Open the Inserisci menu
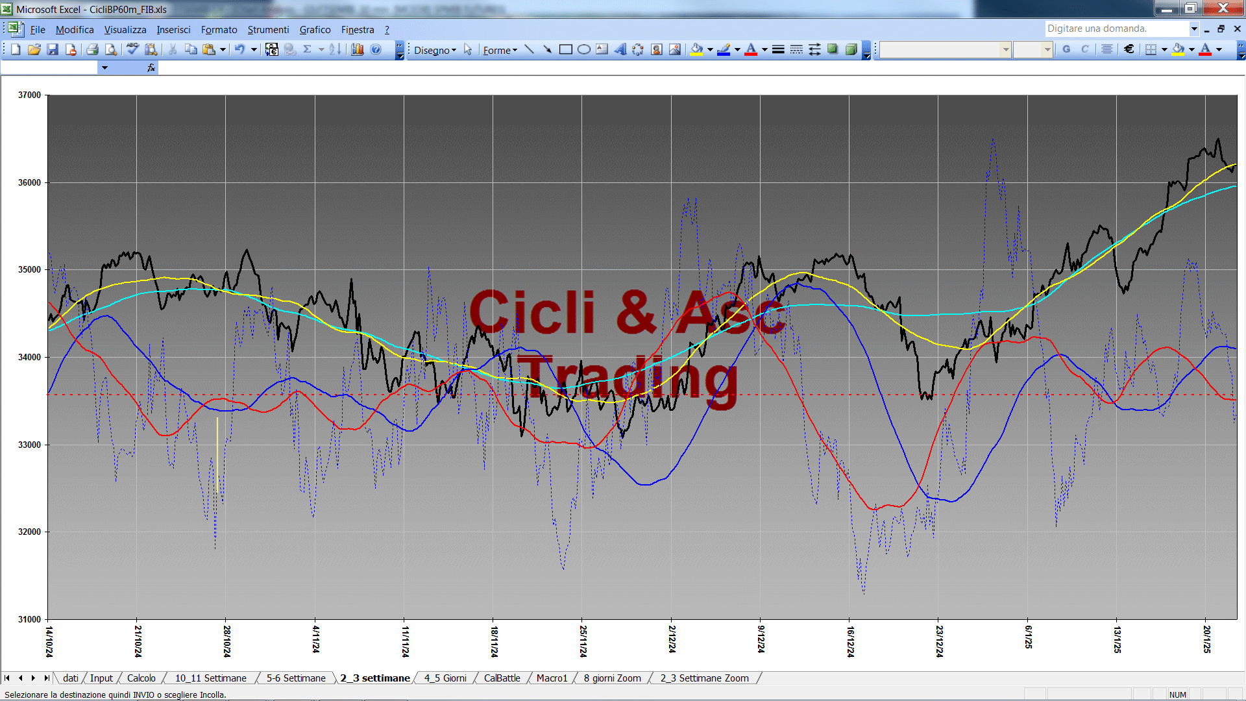Viewport: 1246px width, 701px height. pos(173,30)
